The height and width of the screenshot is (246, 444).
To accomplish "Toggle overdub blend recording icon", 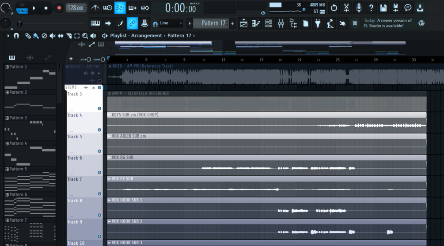I will (x=132, y=8).
